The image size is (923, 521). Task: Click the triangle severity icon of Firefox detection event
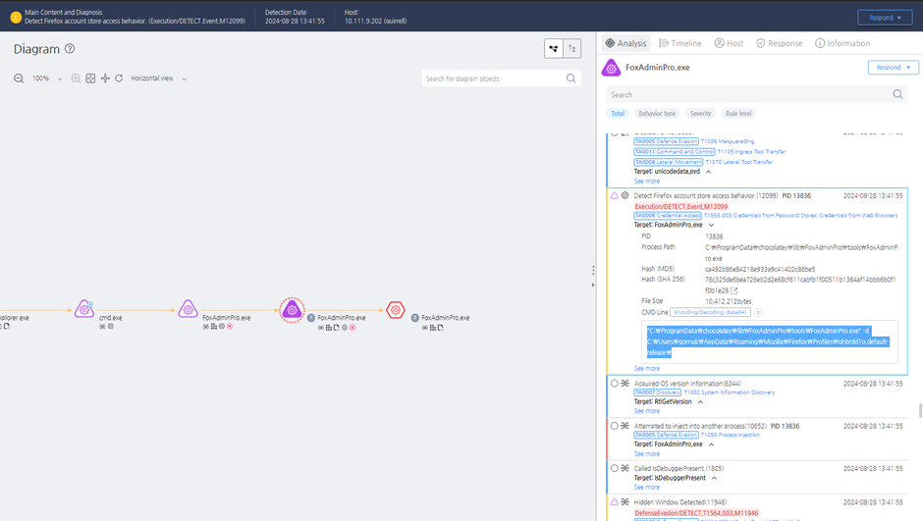[615, 195]
